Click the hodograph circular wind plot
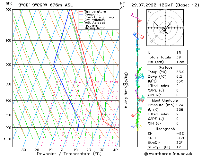 [x=165, y=28]
